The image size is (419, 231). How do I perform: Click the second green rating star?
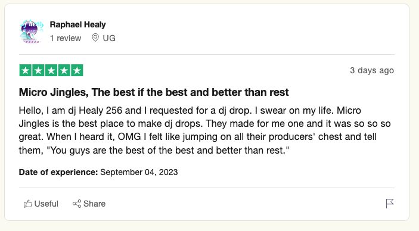[x=38, y=70]
